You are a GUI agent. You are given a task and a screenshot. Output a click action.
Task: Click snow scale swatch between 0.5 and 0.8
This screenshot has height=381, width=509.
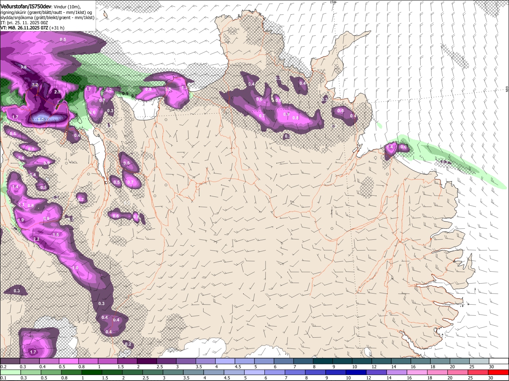click(69, 361)
